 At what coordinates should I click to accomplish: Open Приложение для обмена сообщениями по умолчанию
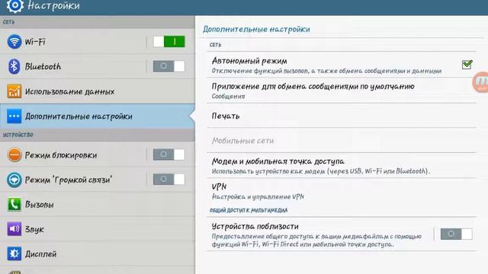342,91
